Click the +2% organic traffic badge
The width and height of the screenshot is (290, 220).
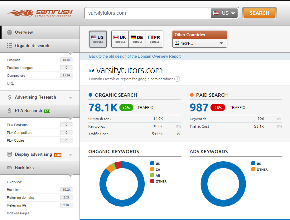[x=126, y=108]
